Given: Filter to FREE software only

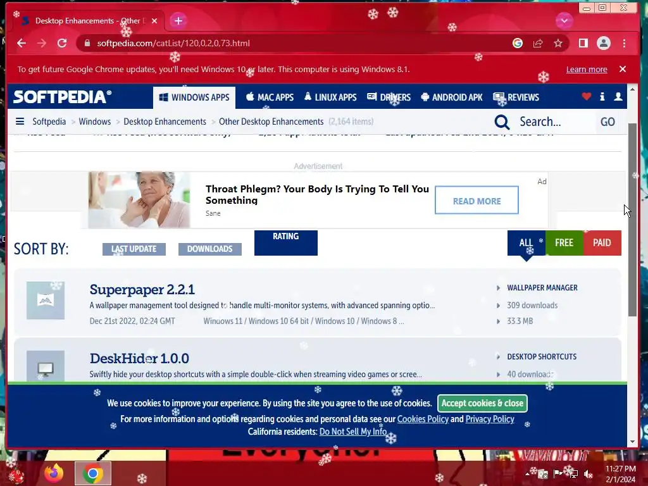Looking at the screenshot, I should (564, 242).
